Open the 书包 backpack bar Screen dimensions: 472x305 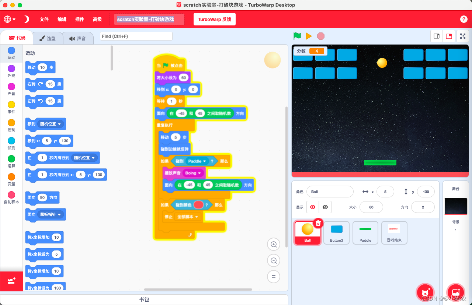tap(144, 299)
